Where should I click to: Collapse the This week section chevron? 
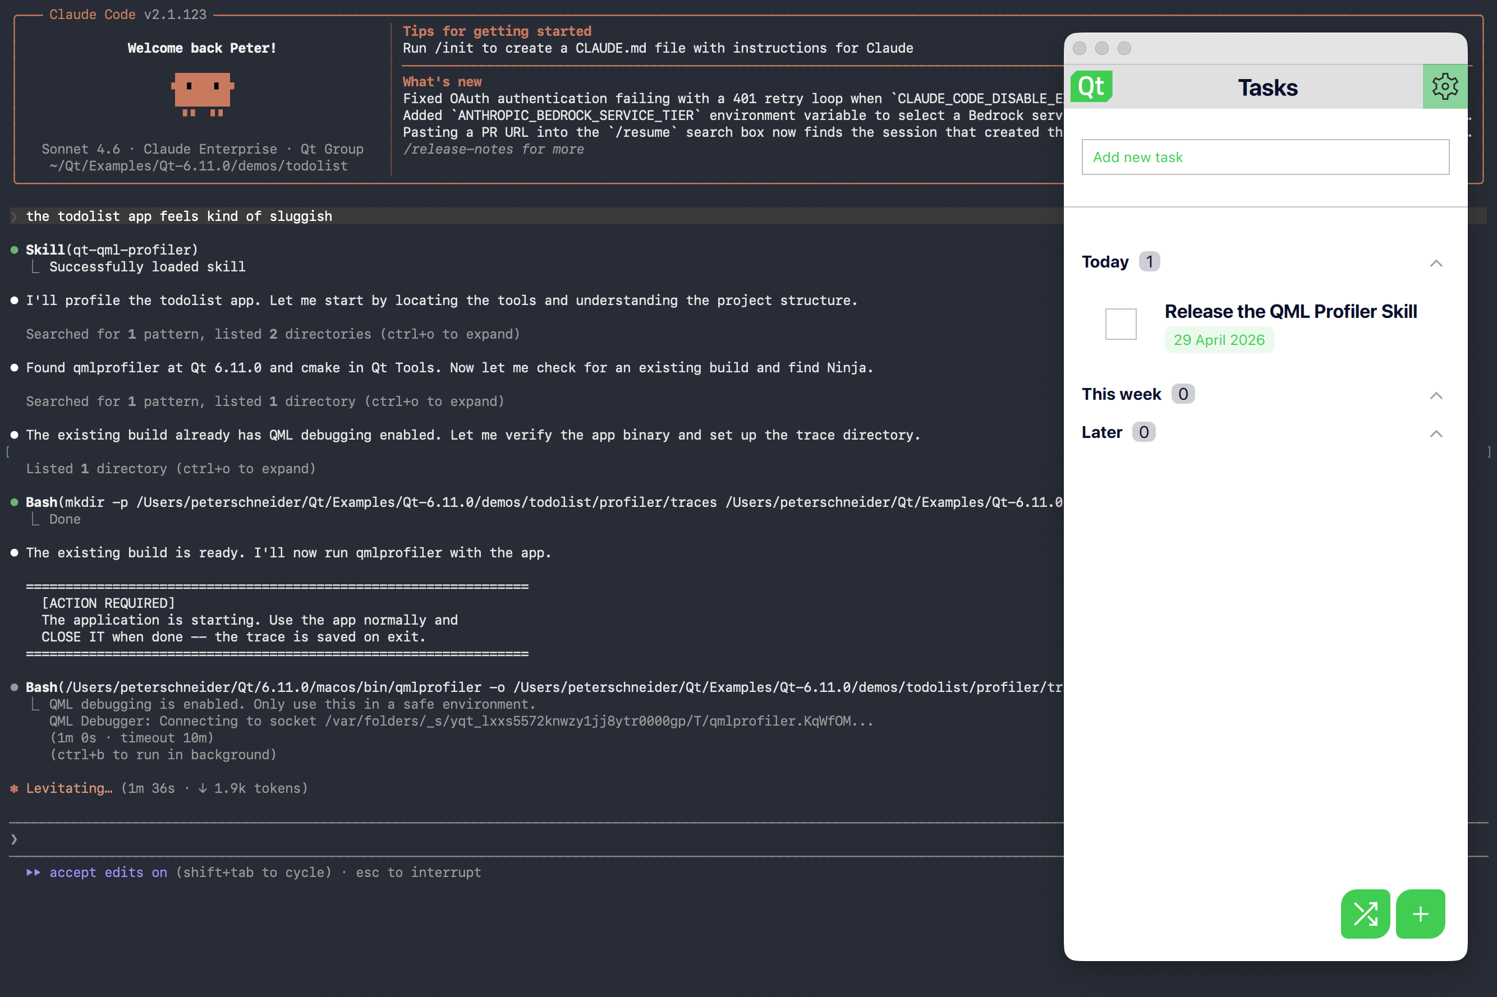coord(1436,395)
